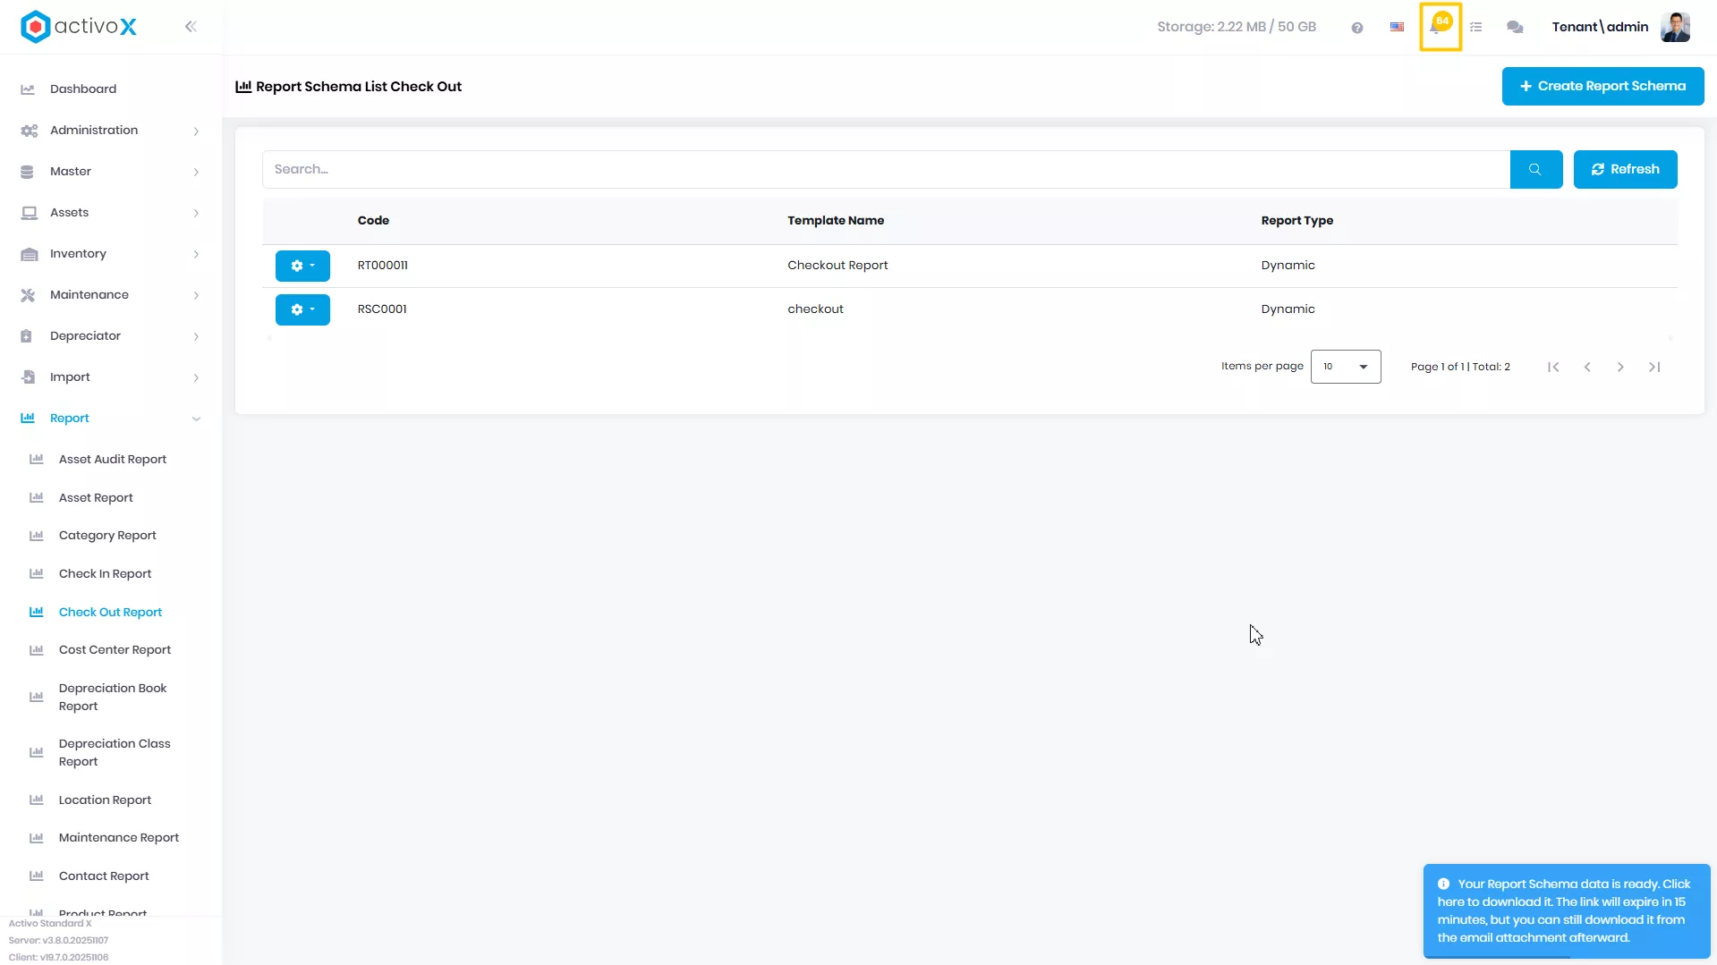The image size is (1717, 965).
Task: Click the Inventory warehouse icon
Action: pyautogui.click(x=29, y=254)
